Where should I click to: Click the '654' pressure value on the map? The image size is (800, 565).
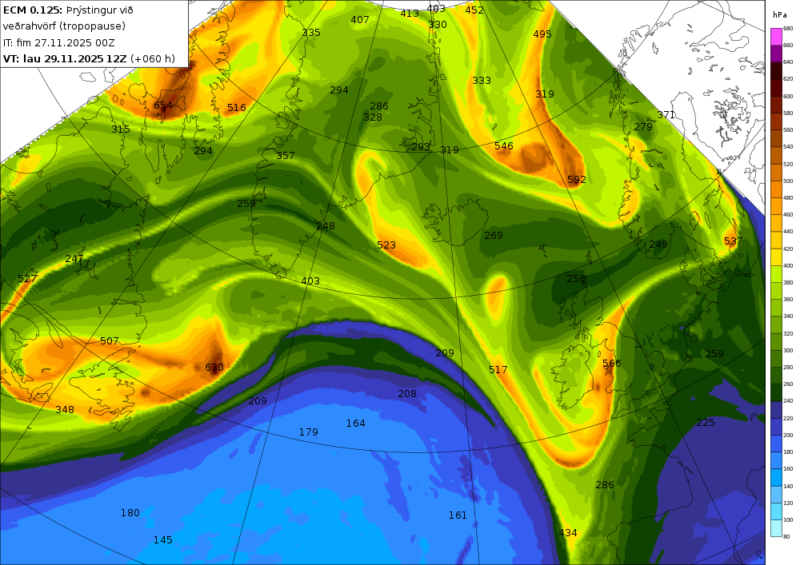point(163,105)
